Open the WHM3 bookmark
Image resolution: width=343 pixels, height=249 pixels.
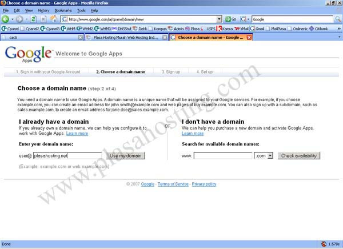click(x=103, y=29)
